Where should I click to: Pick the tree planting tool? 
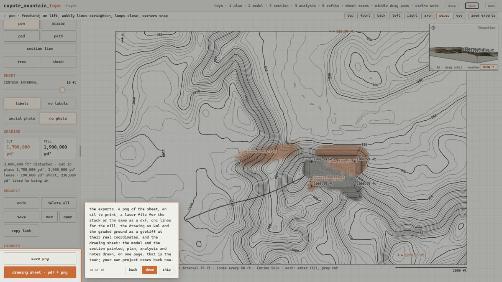coord(22,62)
